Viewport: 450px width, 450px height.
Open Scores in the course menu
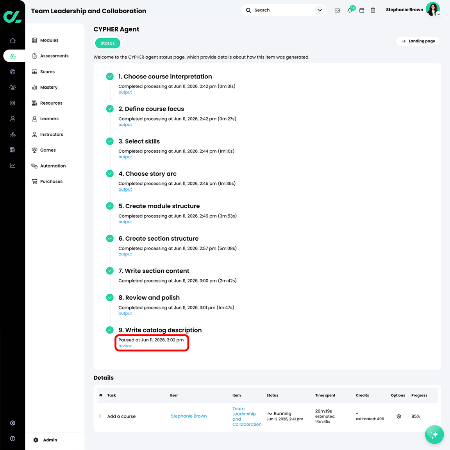pyautogui.click(x=47, y=72)
